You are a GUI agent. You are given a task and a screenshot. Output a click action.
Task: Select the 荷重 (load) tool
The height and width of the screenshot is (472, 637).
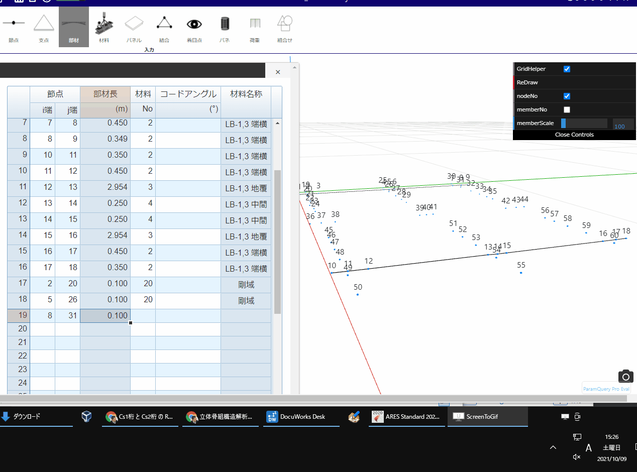(x=255, y=28)
